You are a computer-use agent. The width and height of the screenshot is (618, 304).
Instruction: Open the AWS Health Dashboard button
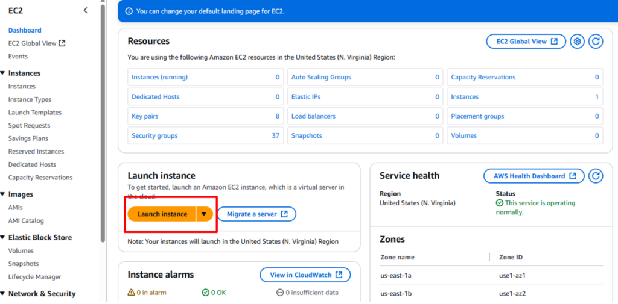coord(534,176)
